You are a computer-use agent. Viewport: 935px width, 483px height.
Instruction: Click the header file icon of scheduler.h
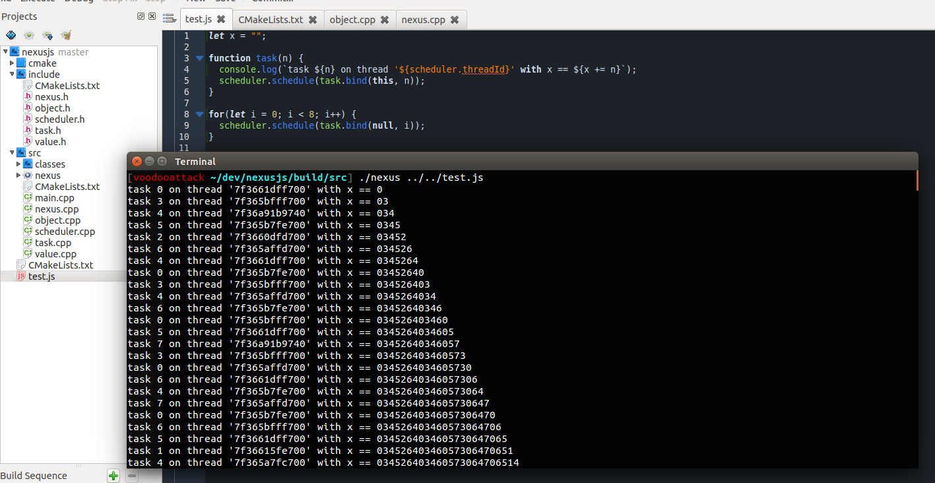pyautogui.click(x=28, y=119)
